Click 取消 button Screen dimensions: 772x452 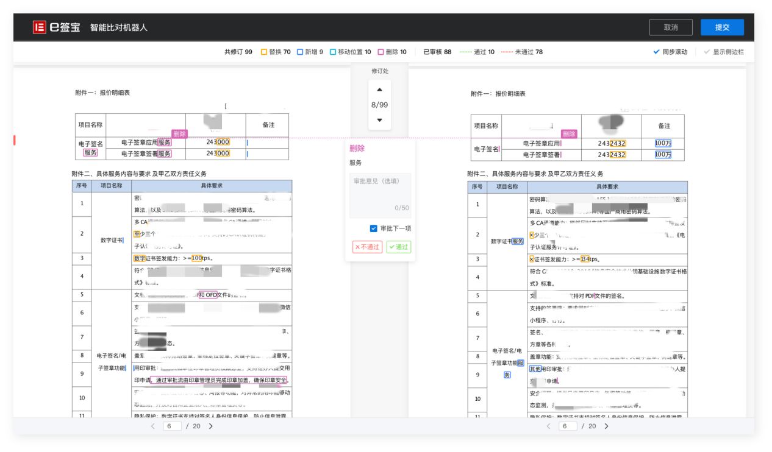click(x=671, y=27)
